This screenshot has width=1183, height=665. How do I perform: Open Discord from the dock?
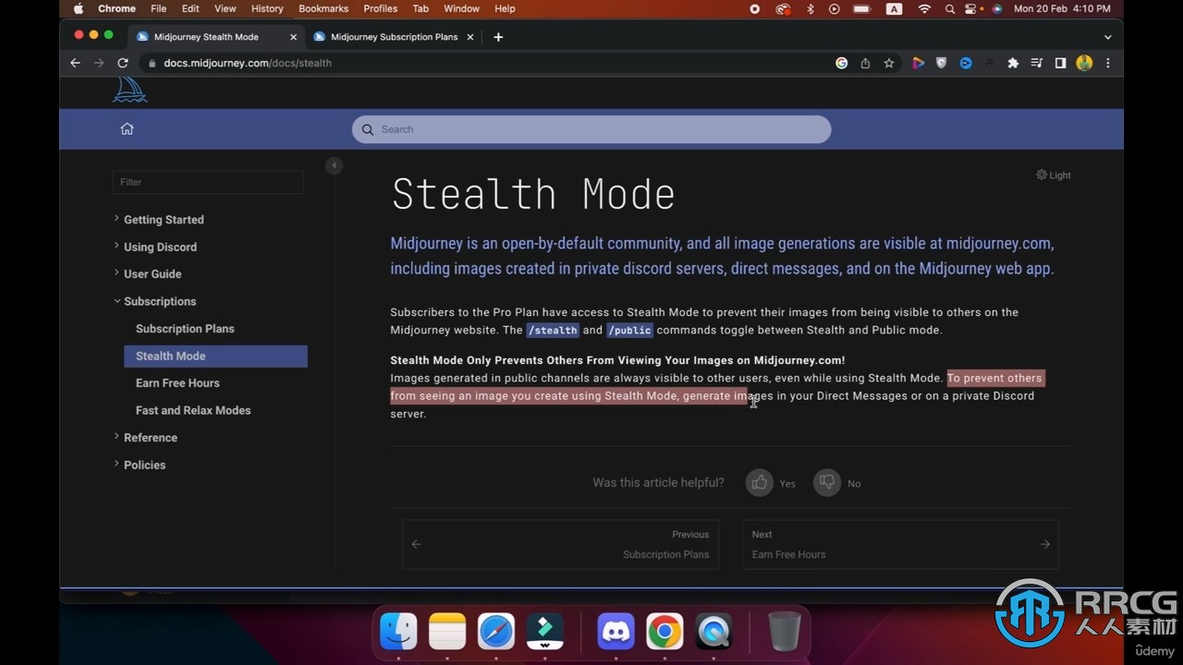(x=616, y=632)
